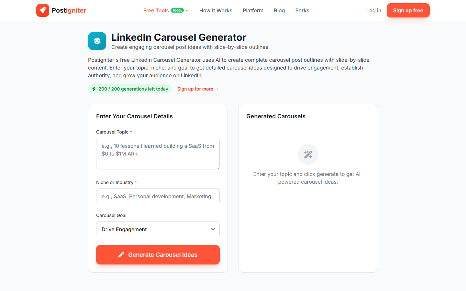Viewport: 466px width, 291px height.
Task: Open the Carousel Goal dropdown
Action: 158,229
